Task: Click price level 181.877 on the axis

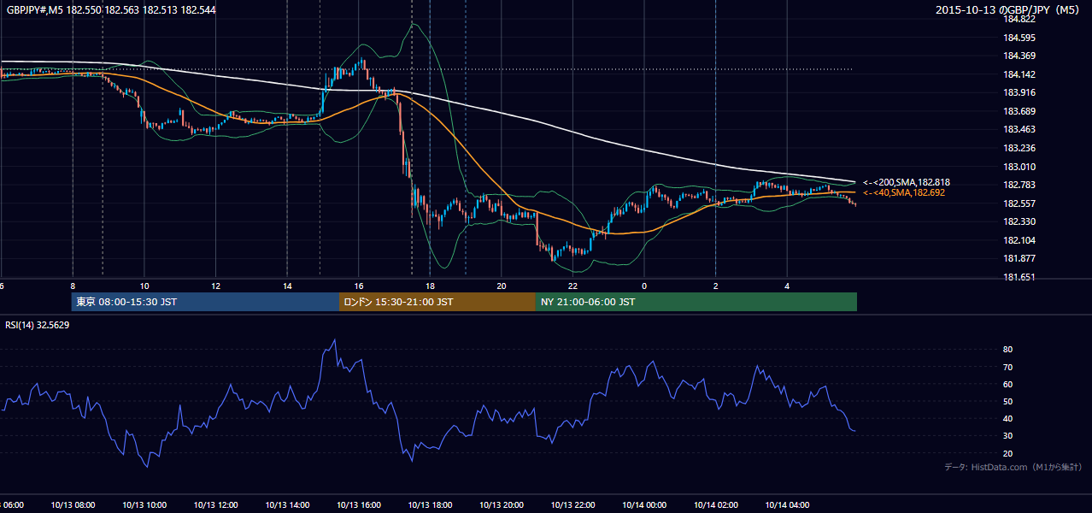Action: point(1019,258)
